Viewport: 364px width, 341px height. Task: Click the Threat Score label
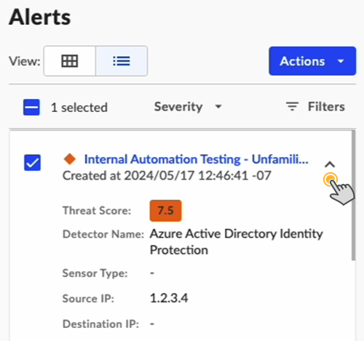(x=97, y=210)
